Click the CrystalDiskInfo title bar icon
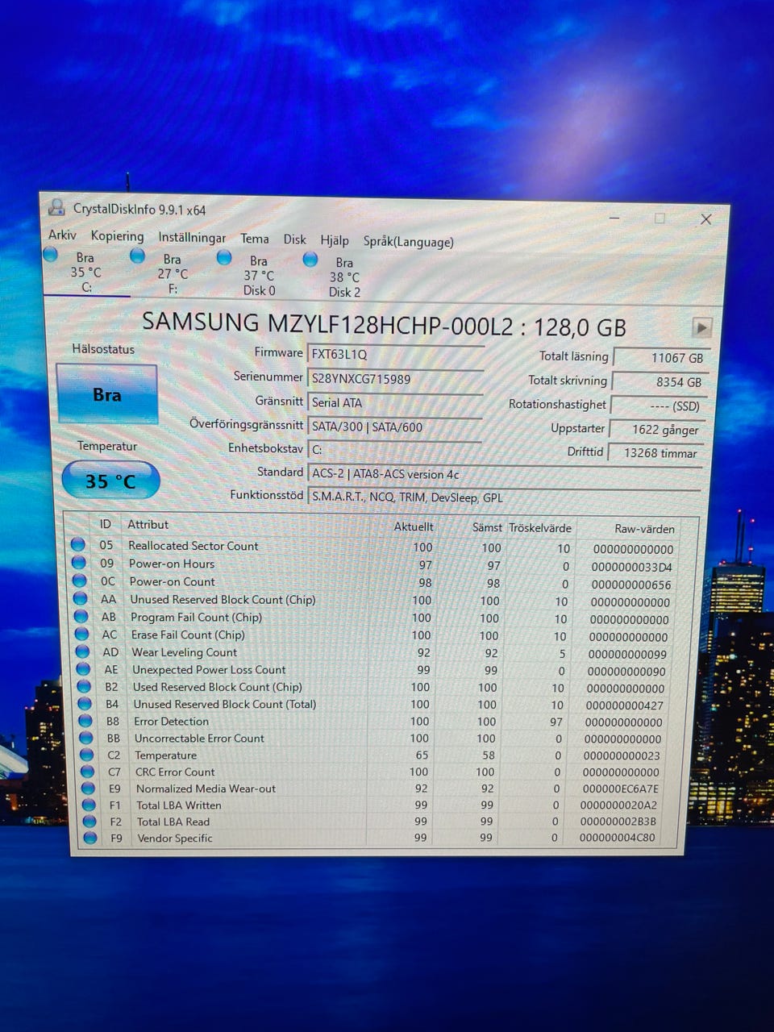Screen dimensions: 774x1032 56,207
